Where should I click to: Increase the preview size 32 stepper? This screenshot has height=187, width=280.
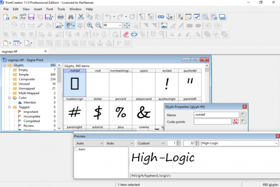(x=196, y=142)
